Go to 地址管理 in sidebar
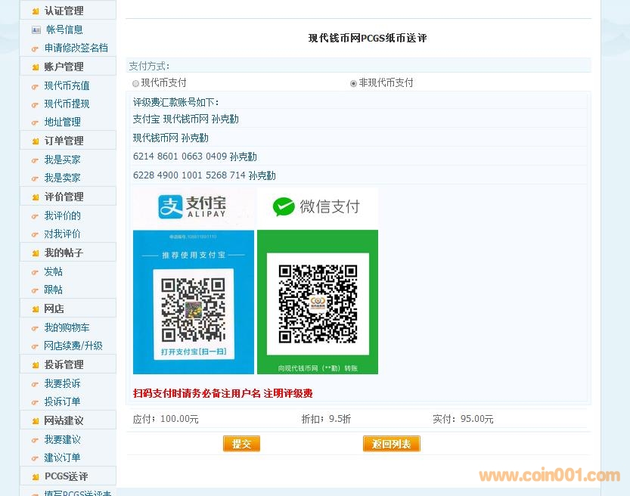The width and height of the screenshot is (630, 496). pyautogui.click(x=62, y=122)
